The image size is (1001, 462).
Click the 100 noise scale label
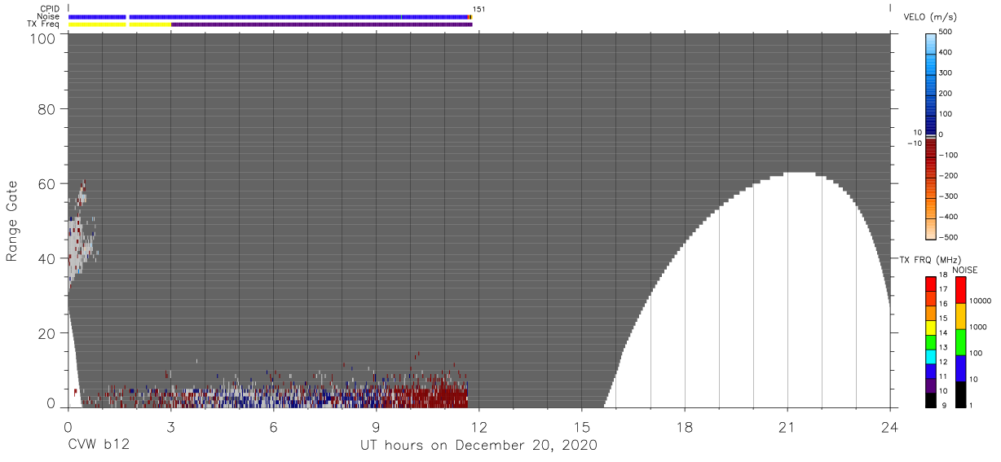tap(976, 353)
